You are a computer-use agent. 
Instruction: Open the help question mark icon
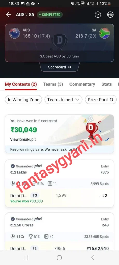click(x=98, y=15)
